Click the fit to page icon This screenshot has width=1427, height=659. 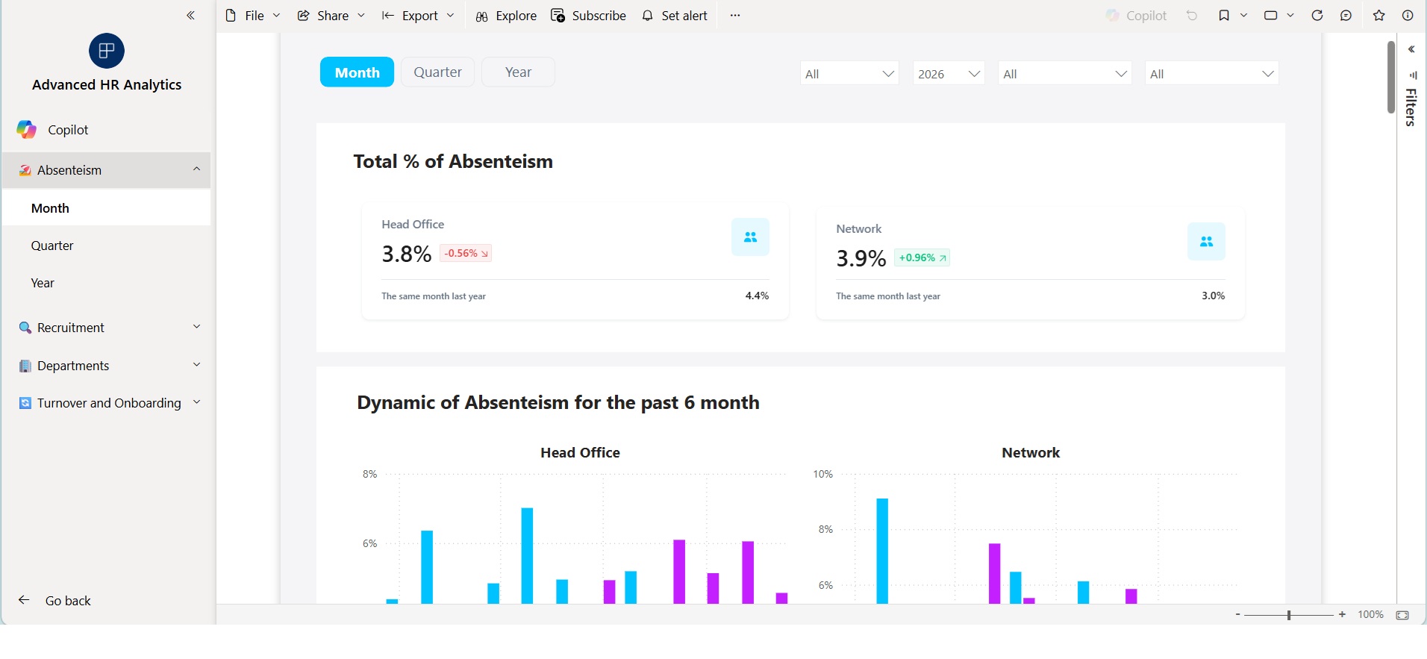[1403, 615]
